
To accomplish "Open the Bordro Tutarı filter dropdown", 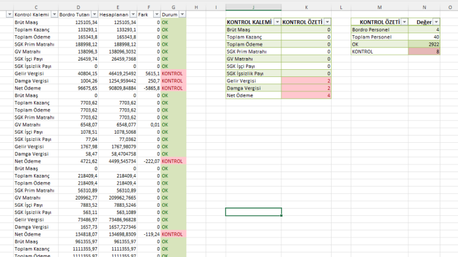I will pos(94,14).
